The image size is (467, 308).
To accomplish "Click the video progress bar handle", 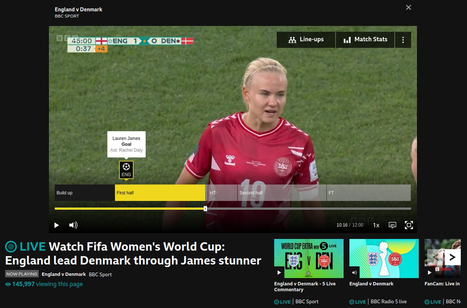I will coord(205,209).
